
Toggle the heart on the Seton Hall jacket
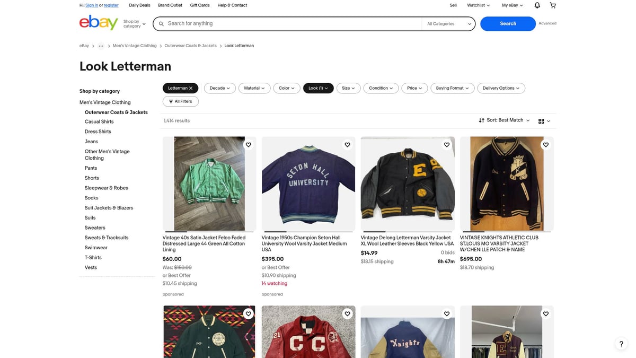coord(347,144)
